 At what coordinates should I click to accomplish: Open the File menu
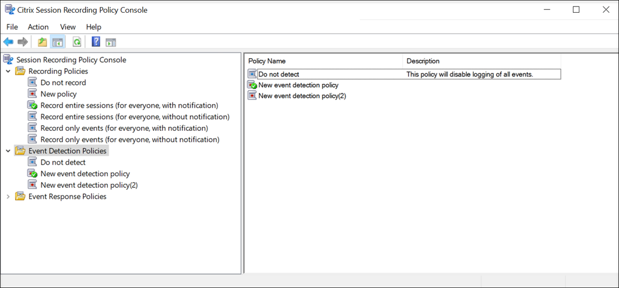pyautogui.click(x=12, y=27)
